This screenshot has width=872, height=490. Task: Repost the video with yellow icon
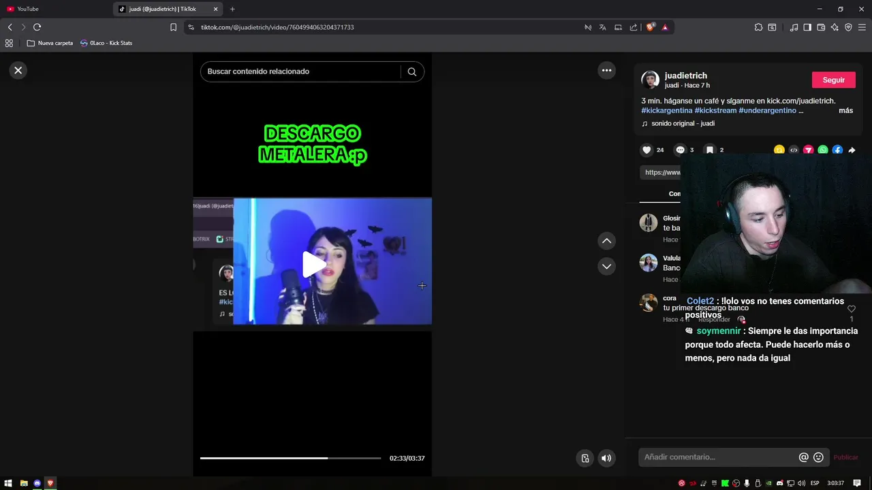coord(779,150)
